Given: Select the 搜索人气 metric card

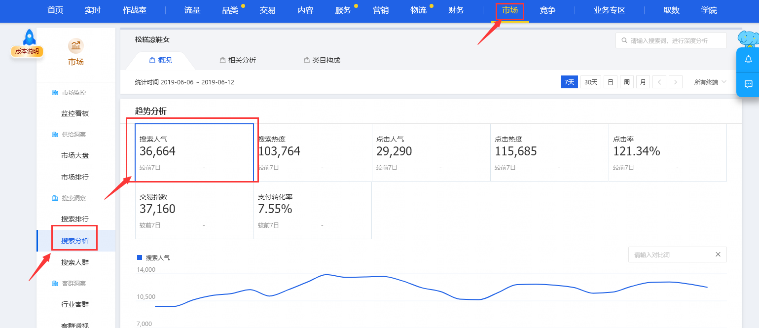Looking at the screenshot, I should point(194,152).
